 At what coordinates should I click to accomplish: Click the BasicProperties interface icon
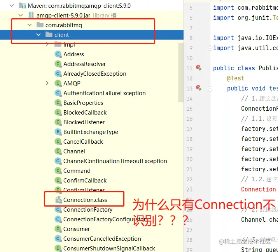click(58, 103)
